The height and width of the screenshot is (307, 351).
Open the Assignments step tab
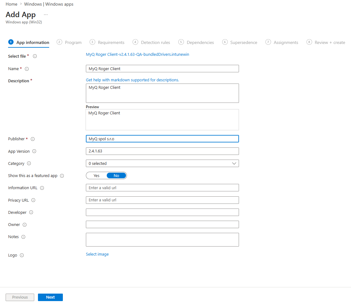(x=282, y=42)
